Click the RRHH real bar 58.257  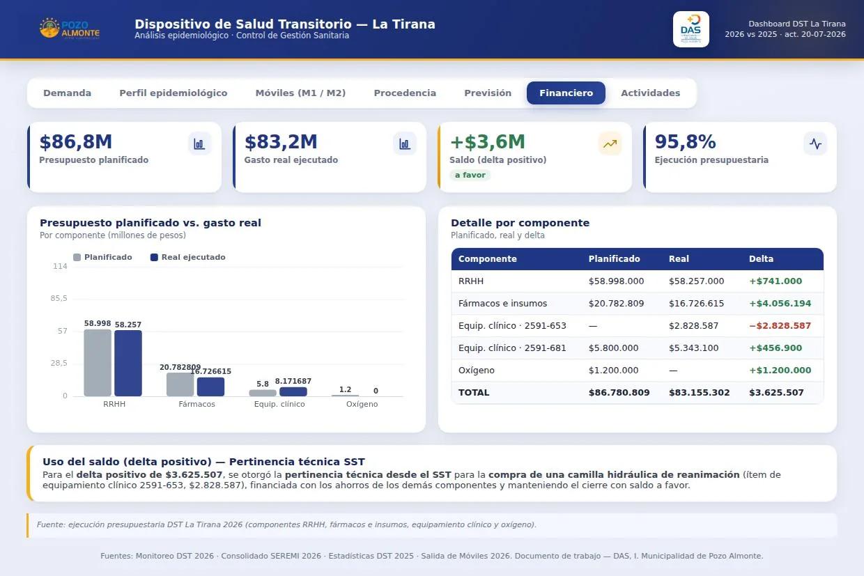pyautogui.click(x=128, y=363)
